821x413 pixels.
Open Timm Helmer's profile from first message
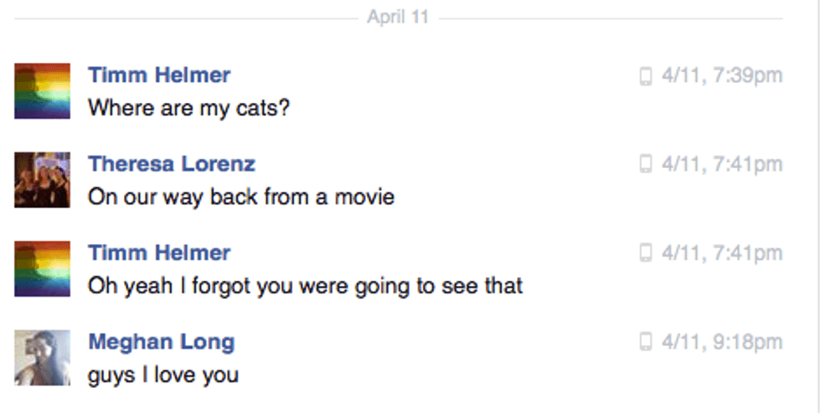[x=159, y=75]
